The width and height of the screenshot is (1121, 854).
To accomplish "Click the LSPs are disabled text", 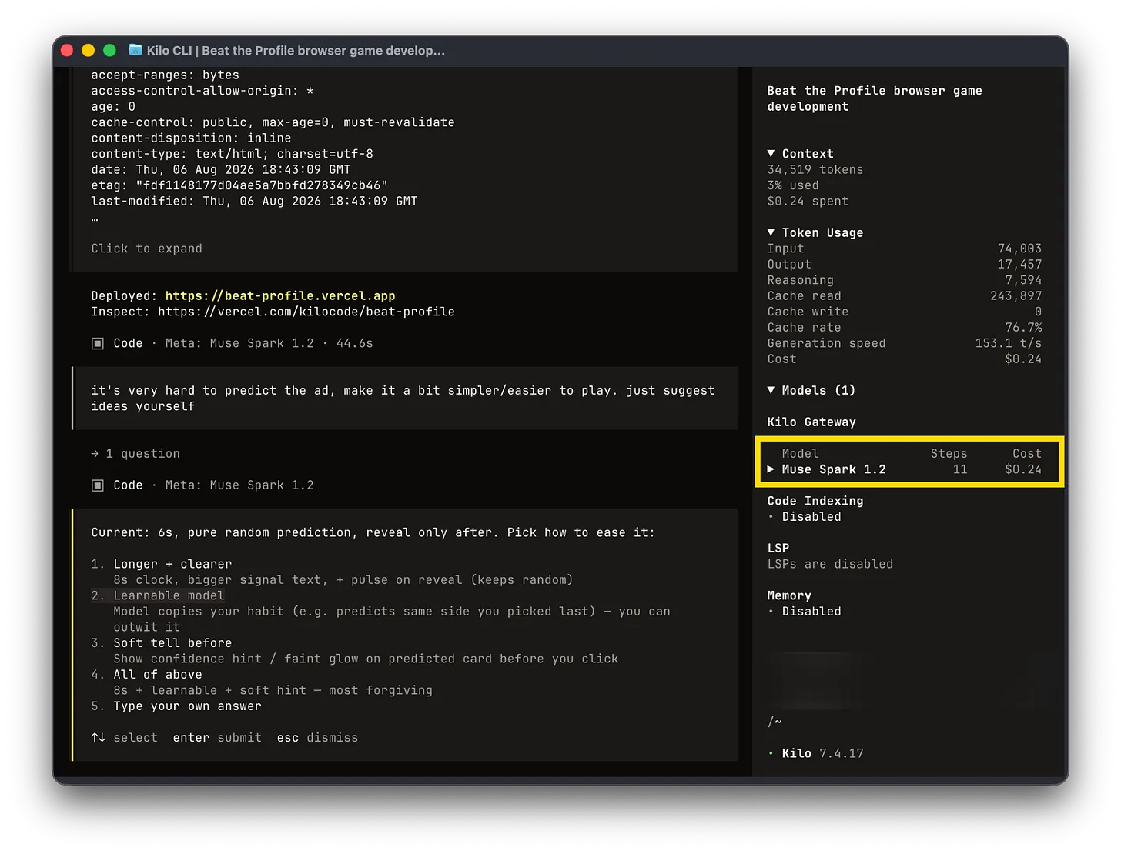I will pos(830,564).
